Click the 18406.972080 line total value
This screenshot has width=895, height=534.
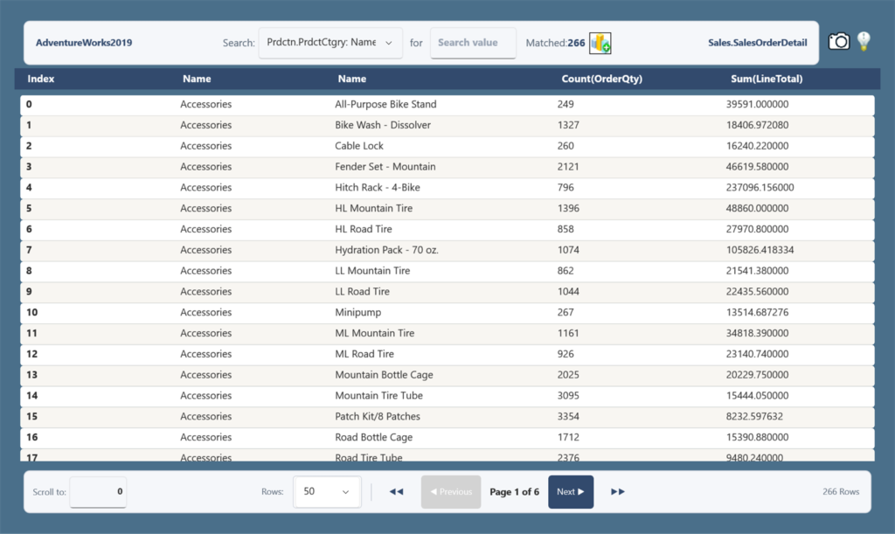[758, 125]
